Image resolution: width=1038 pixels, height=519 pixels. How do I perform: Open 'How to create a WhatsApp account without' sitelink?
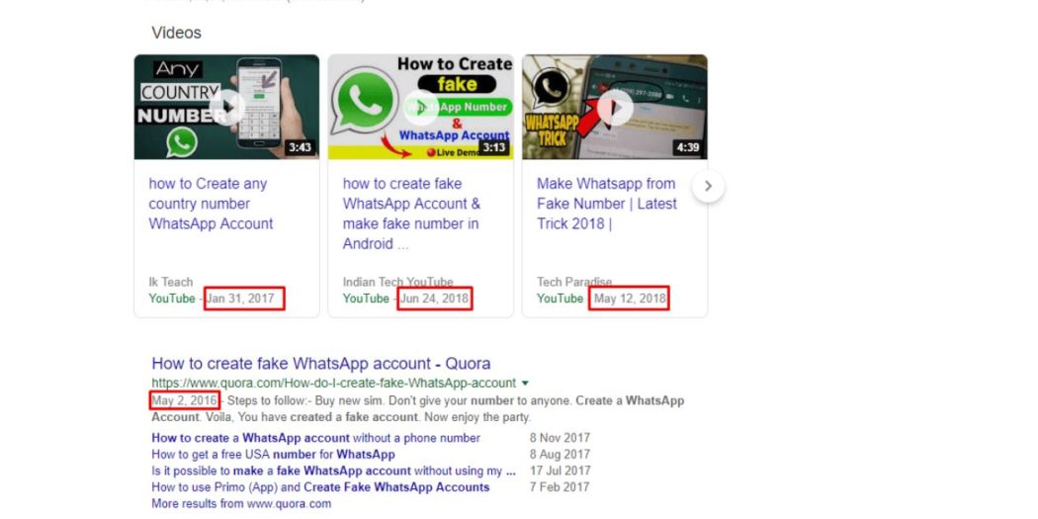[x=315, y=438]
